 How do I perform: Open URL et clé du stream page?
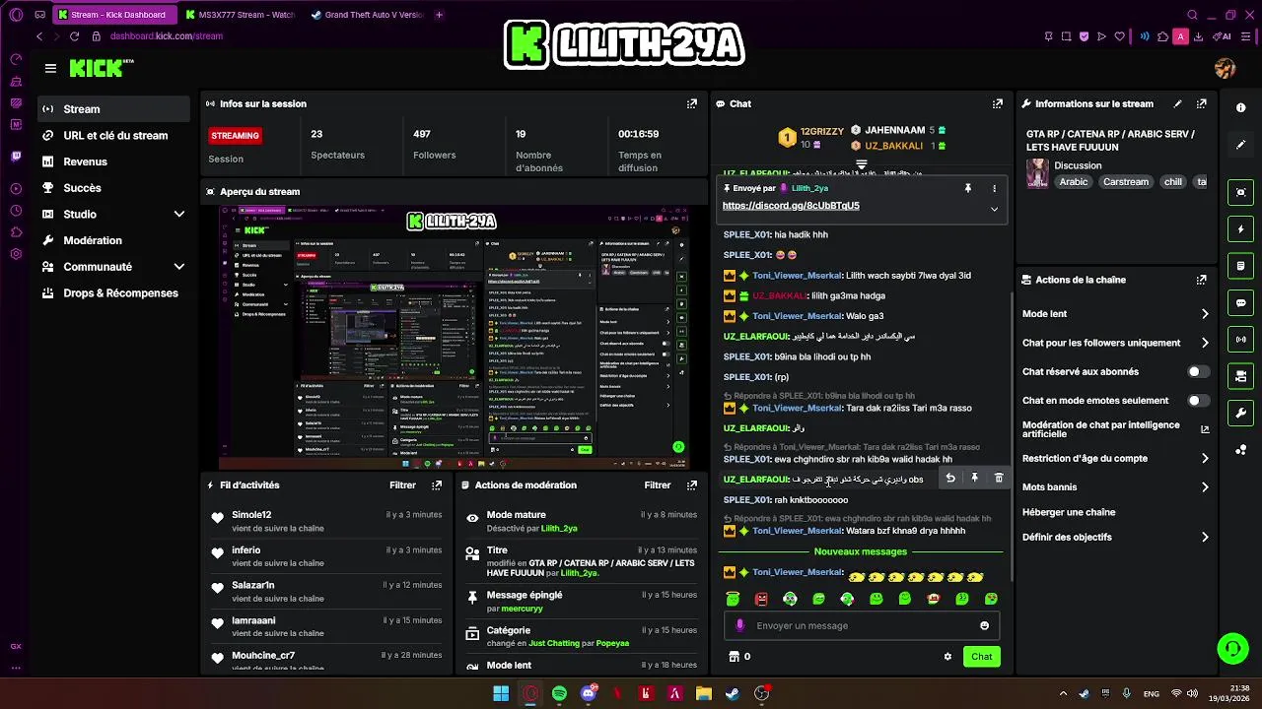(114, 136)
